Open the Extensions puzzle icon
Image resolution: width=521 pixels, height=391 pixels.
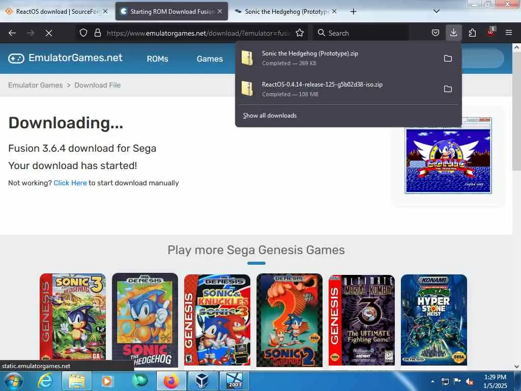472,33
